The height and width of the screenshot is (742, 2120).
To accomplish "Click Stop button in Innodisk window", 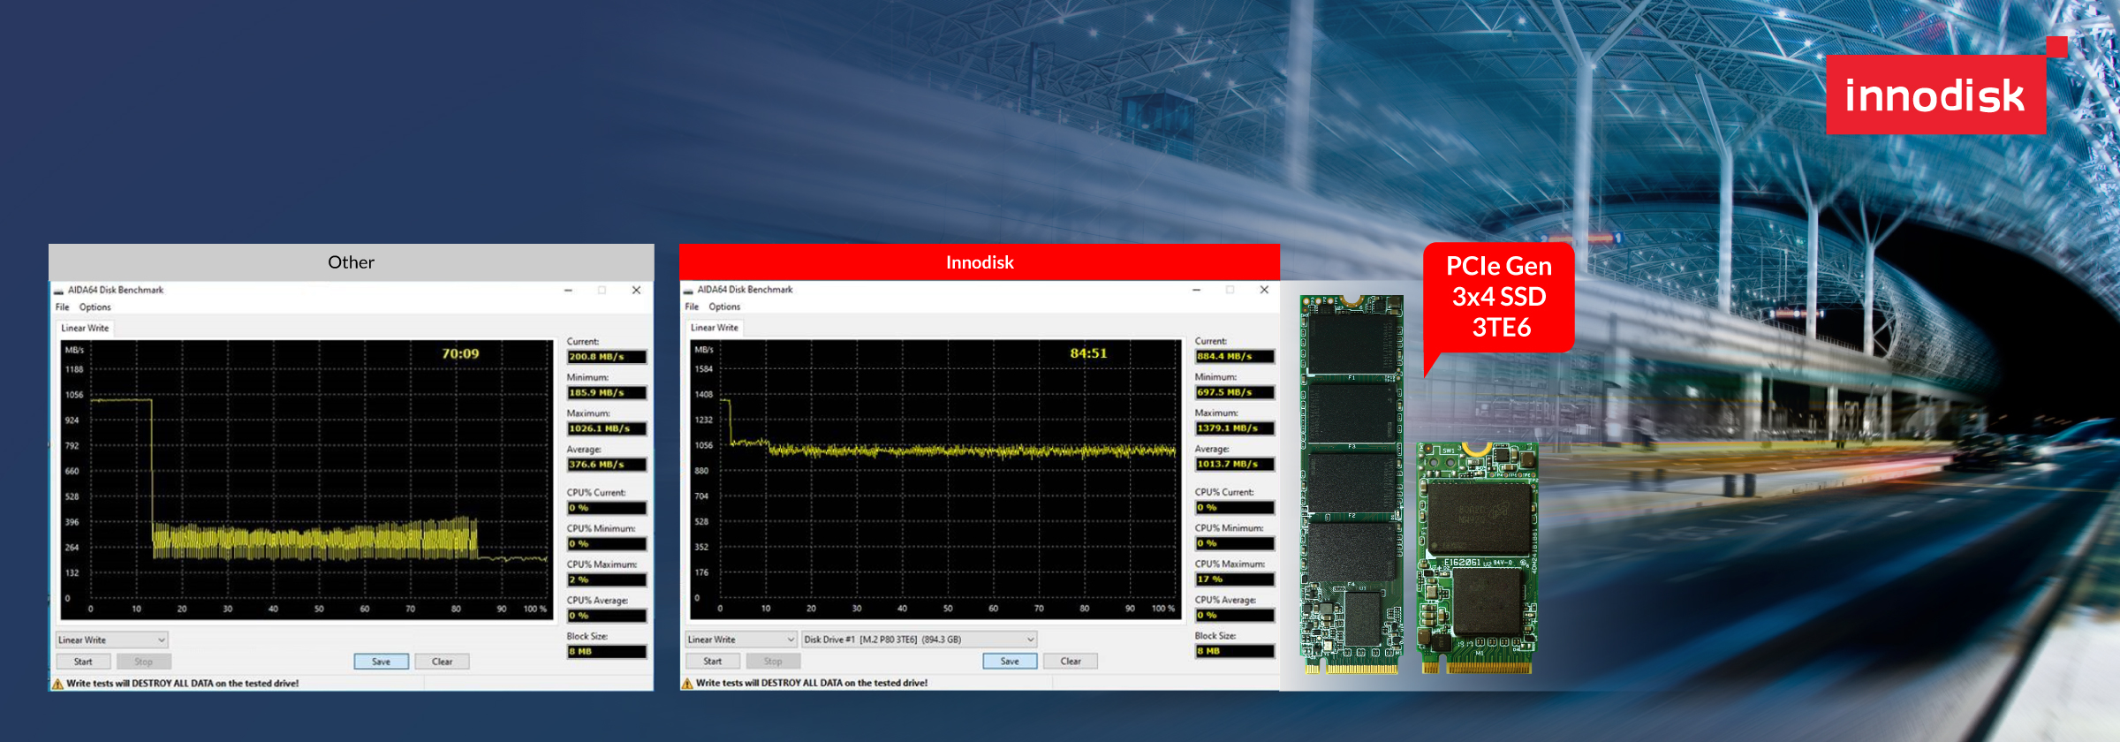I will coord(773,661).
